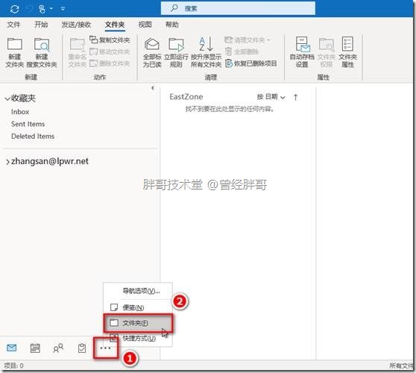Open the sort by date dropdown

pyautogui.click(x=271, y=97)
